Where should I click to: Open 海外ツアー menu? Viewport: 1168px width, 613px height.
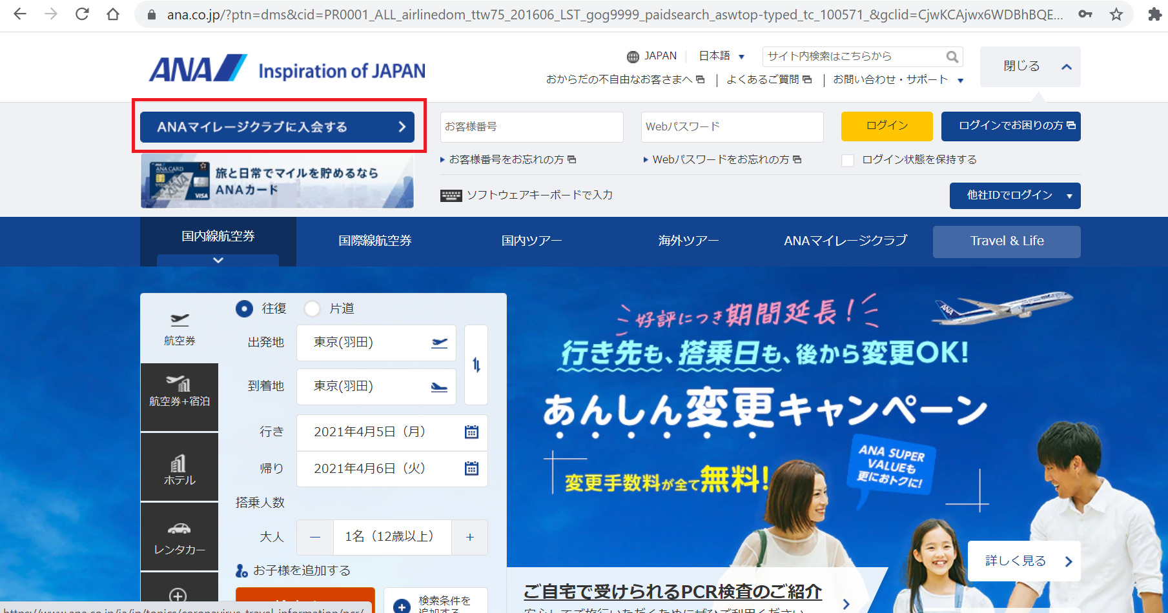[688, 241]
